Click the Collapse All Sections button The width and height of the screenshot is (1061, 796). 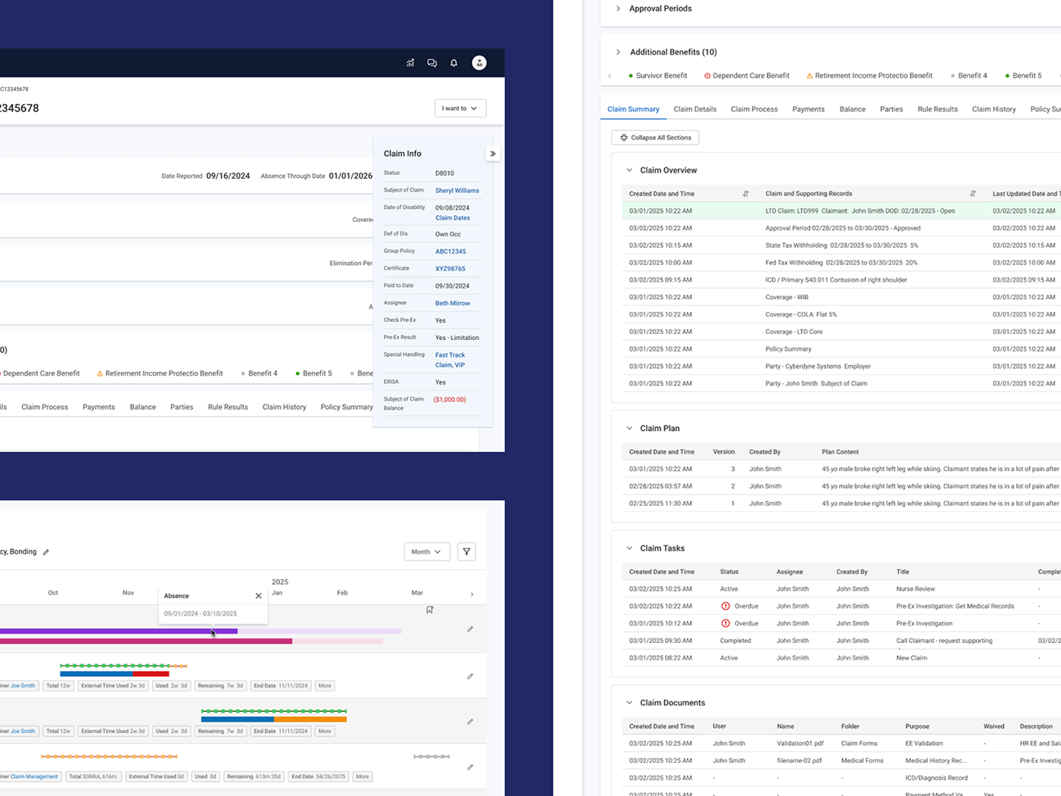click(655, 138)
